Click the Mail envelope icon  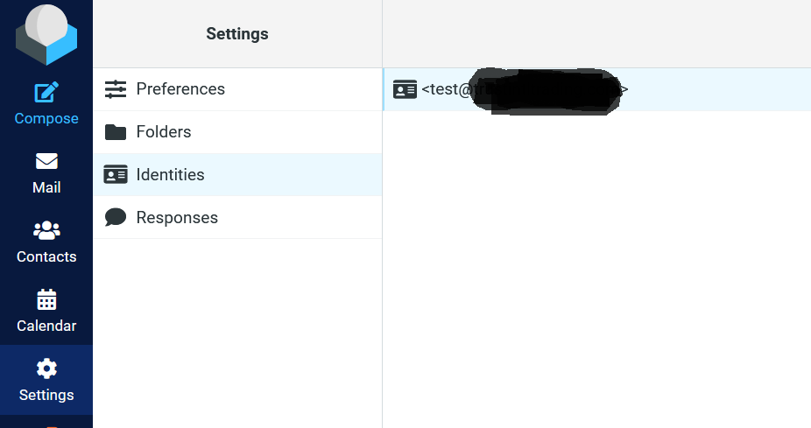[46, 161]
